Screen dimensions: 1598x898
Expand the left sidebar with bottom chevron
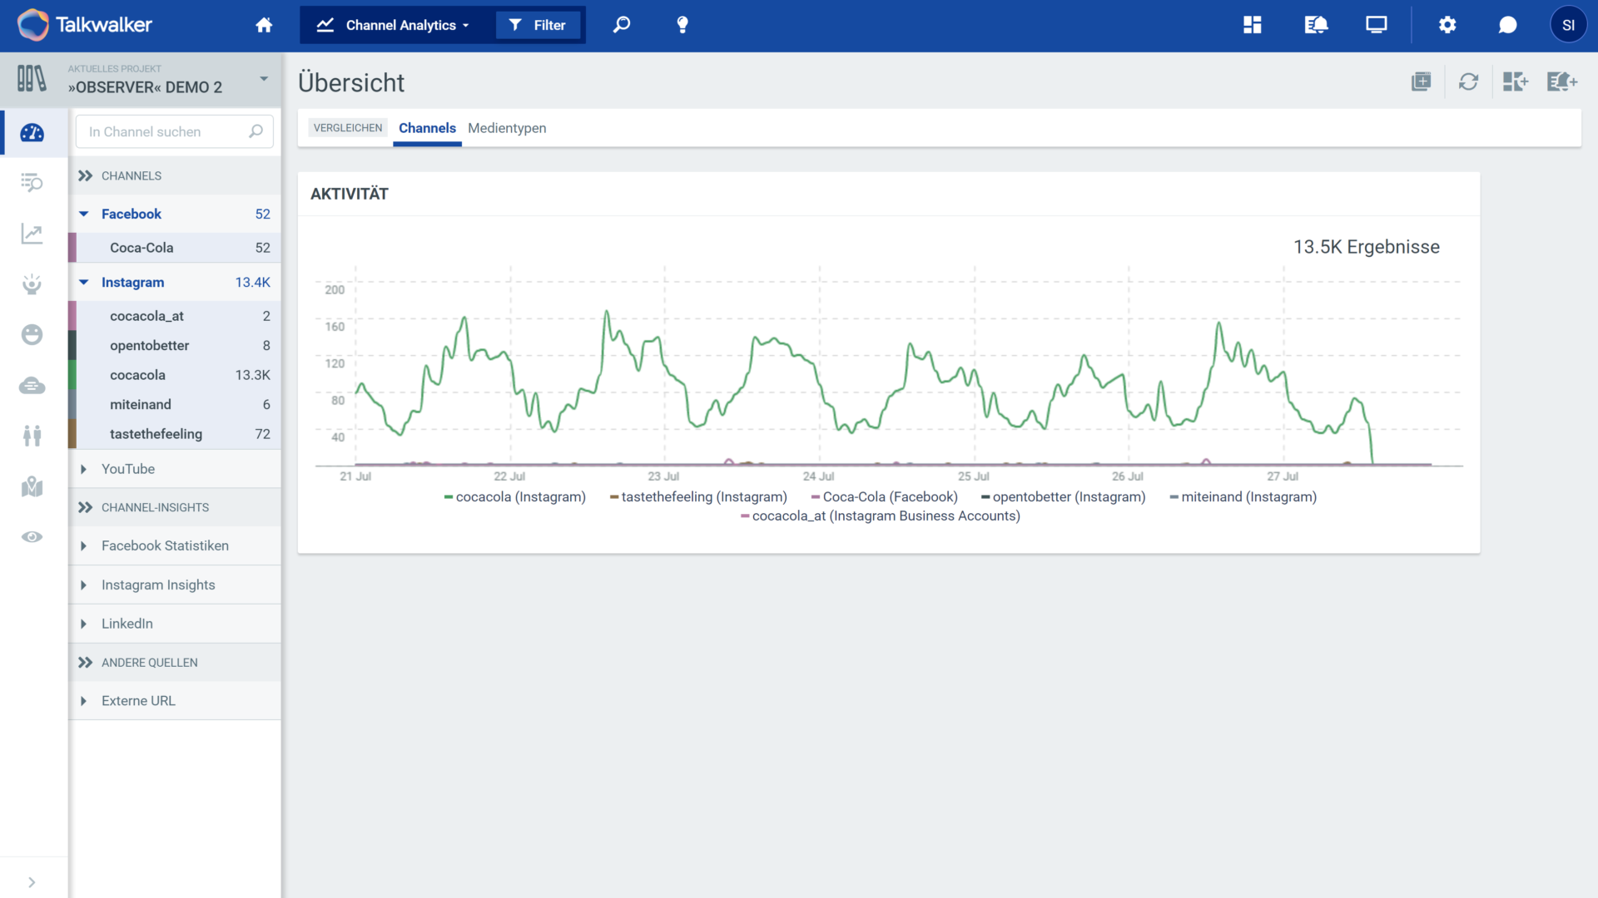32,882
